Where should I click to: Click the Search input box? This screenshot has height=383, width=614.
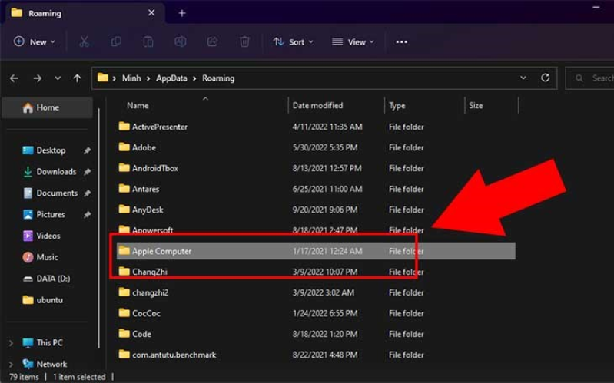point(596,78)
